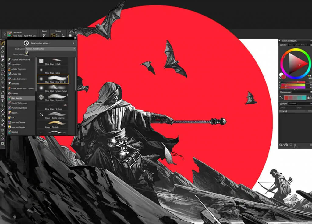Viewport: 312px width, 224px height.
Task: Switch to the Mixer tab
Action: click(290, 45)
